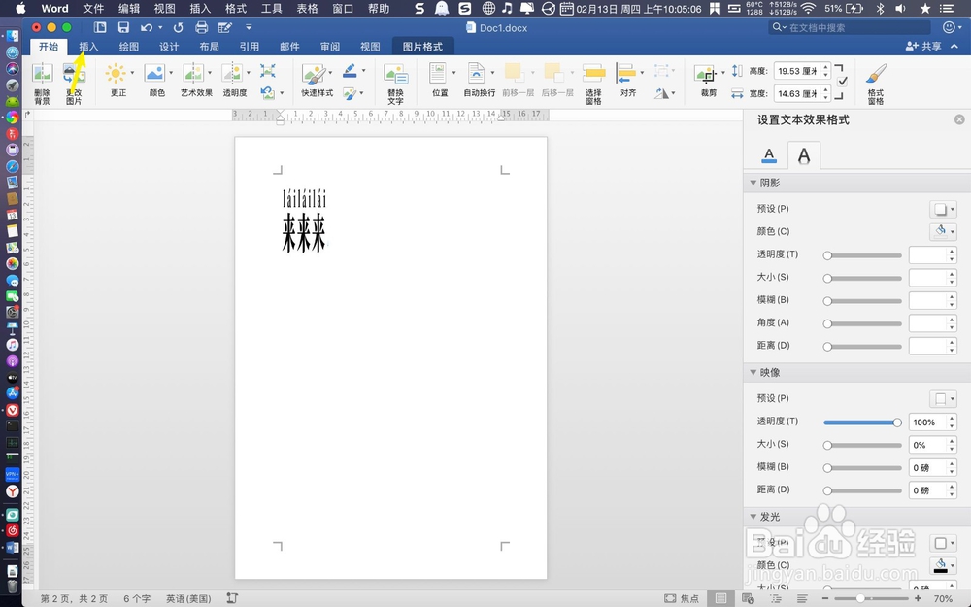The height and width of the screenshot is (607, 971).
Task: Select the 裁剪 crop tool
Action: coord(709,81)
